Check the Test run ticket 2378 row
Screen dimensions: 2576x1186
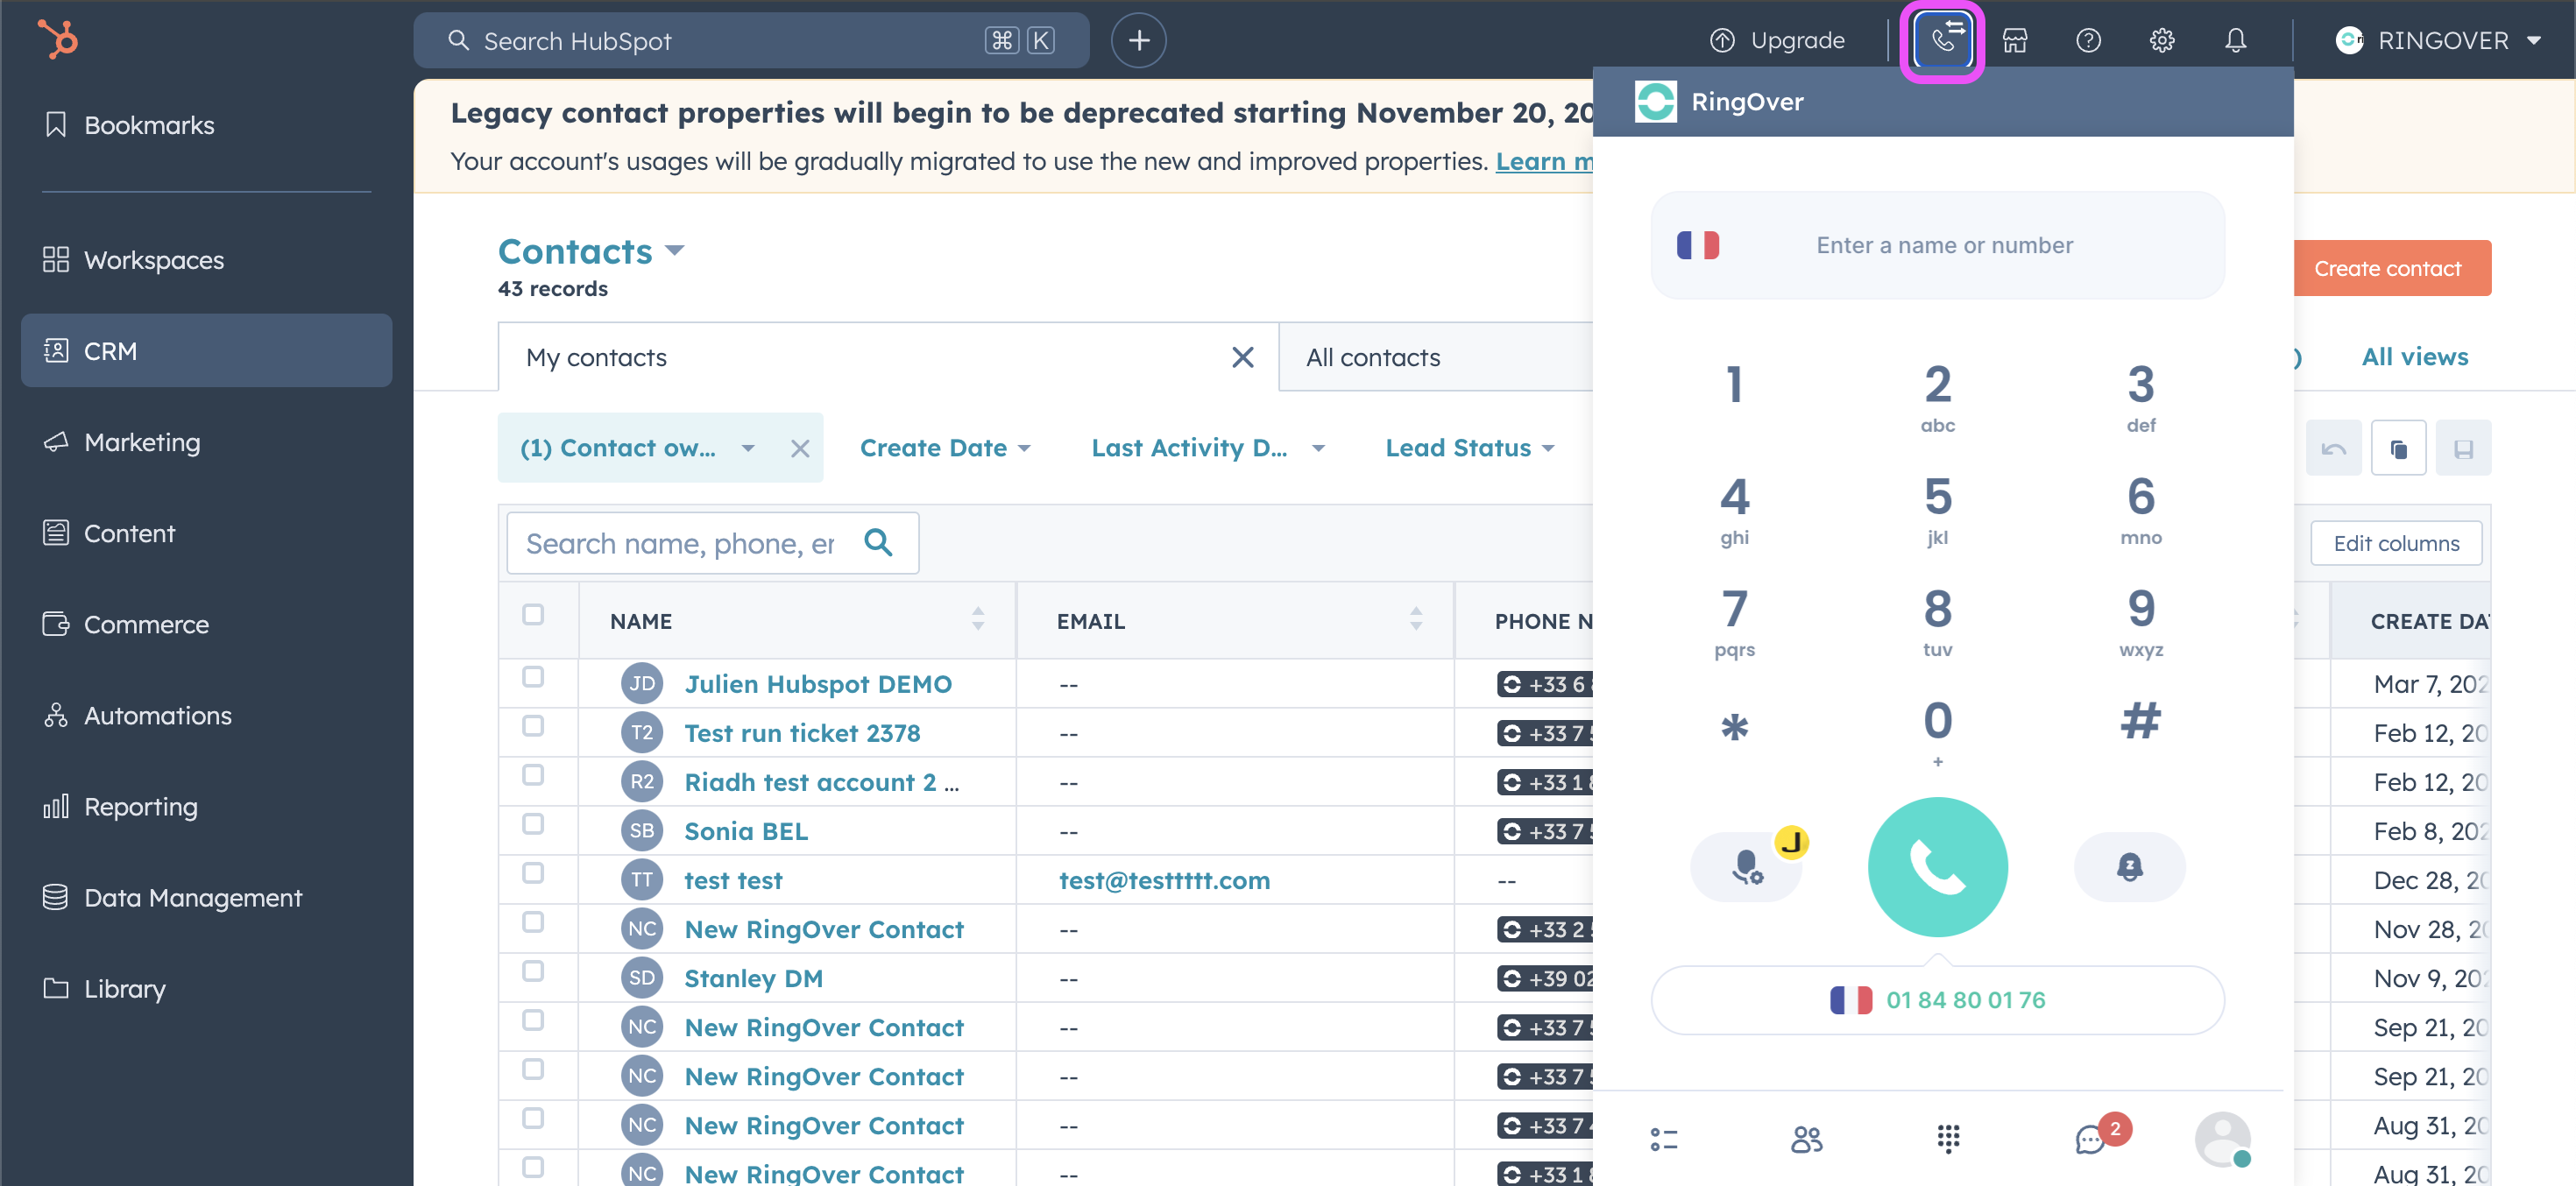pyautogui.click(x=533, y=726)
